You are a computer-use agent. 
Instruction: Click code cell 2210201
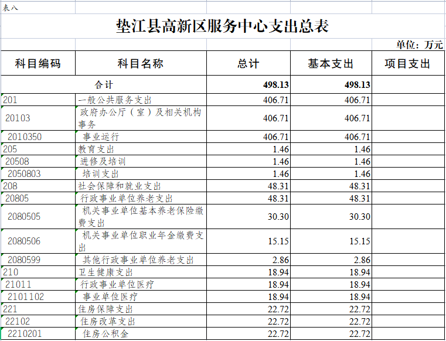[38, 333]
